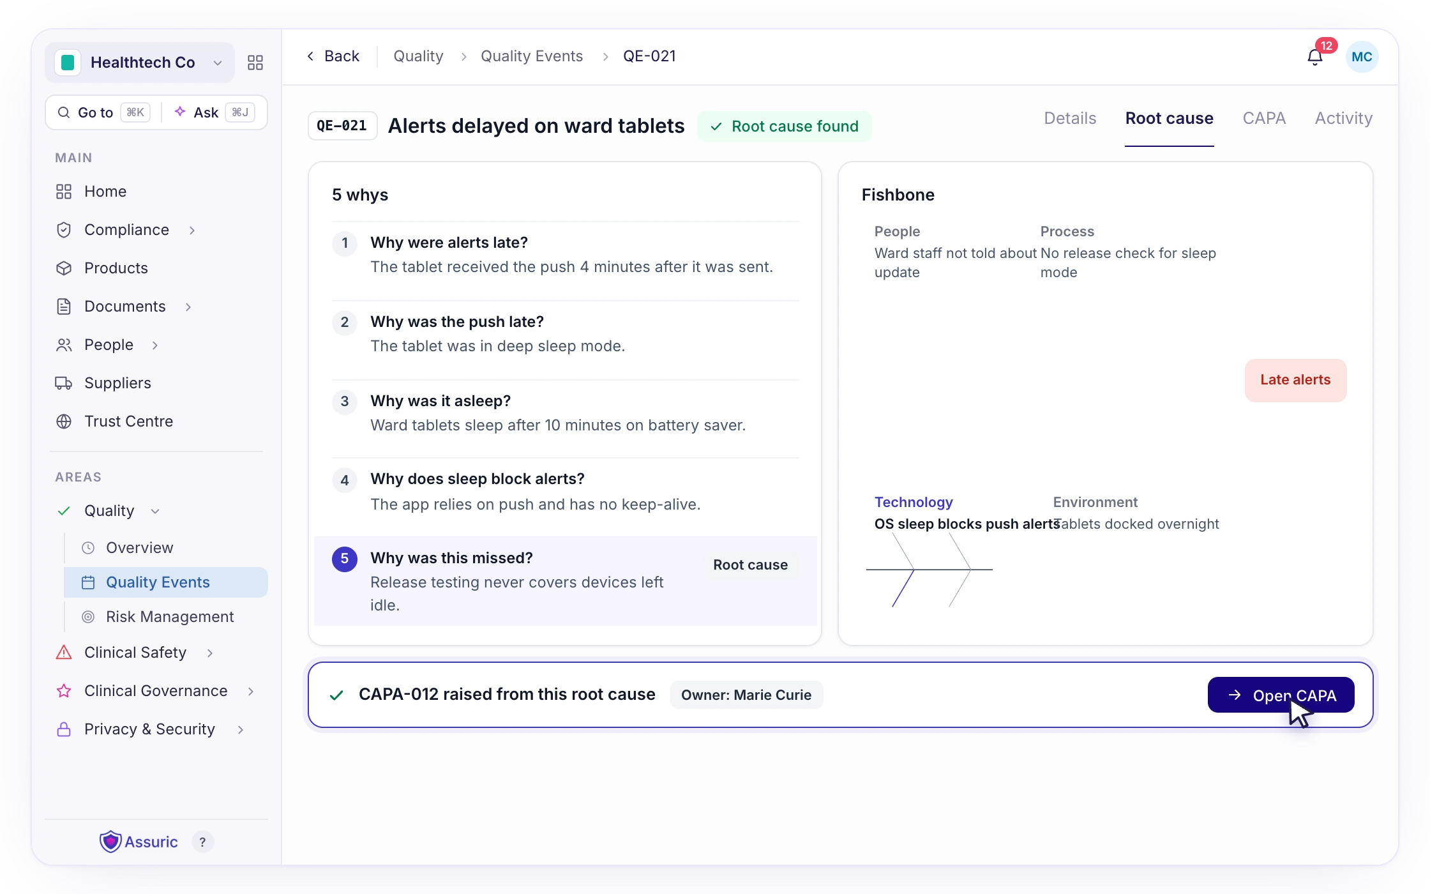Switch to the CAPA tab
This screenshot has width=1430, height=894.
coord(1264,118)
